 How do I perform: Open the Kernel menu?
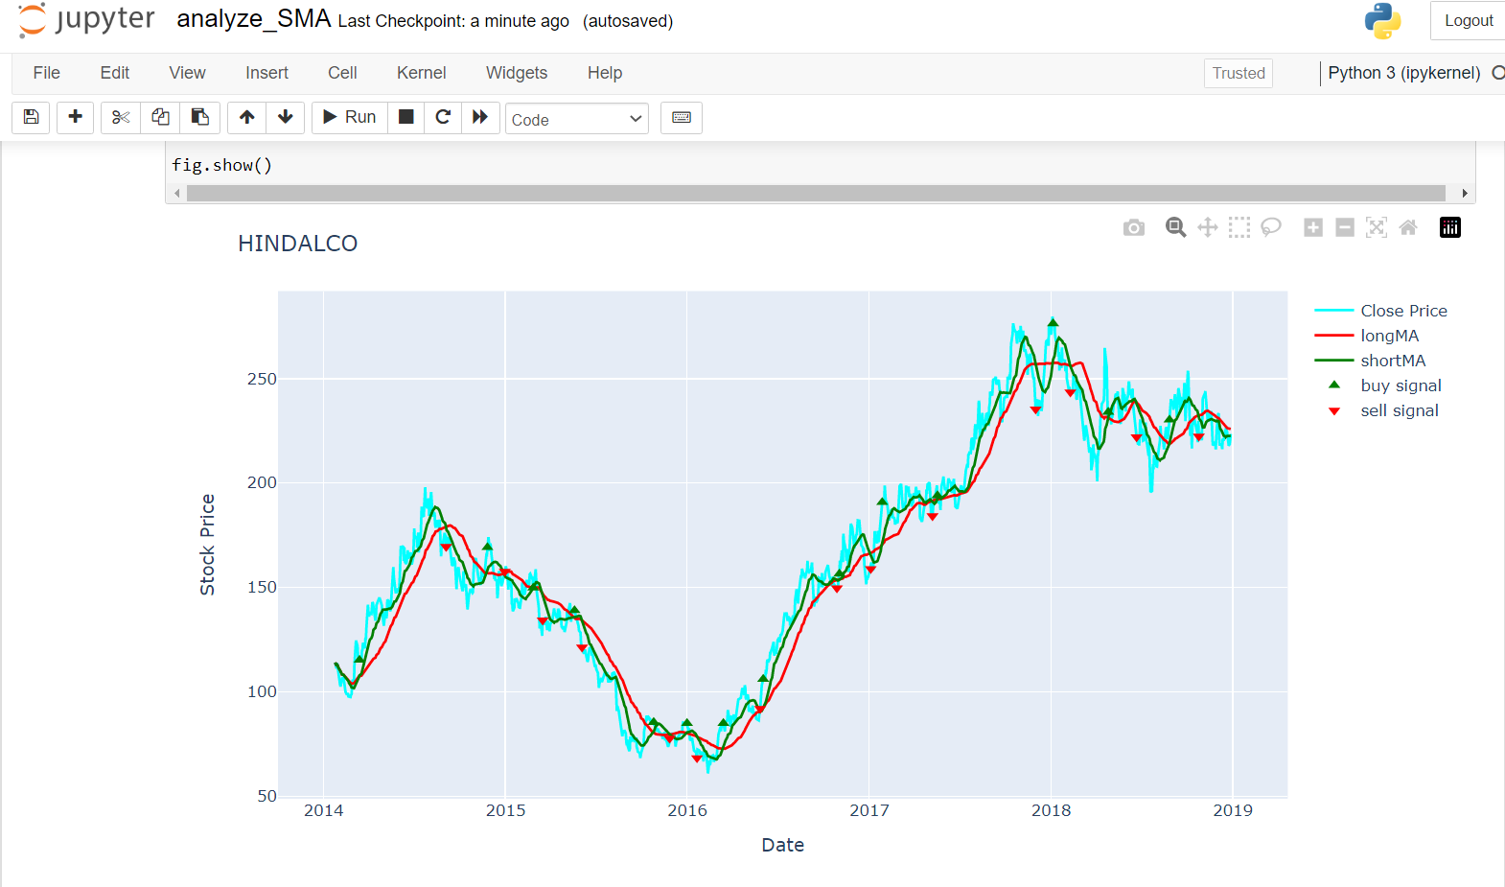point(422,73)
